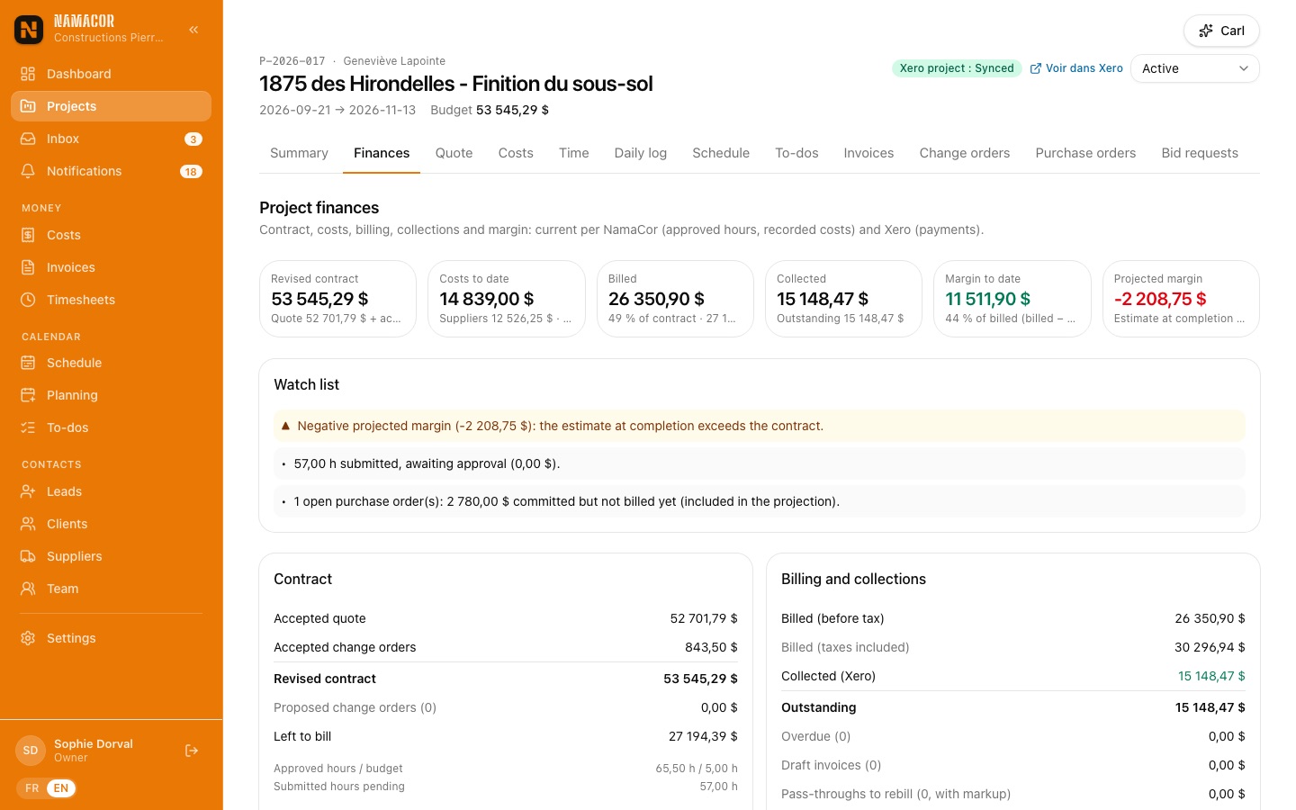Open Projects in sidebar
The image size is (1296, 810).
(111, 106)
